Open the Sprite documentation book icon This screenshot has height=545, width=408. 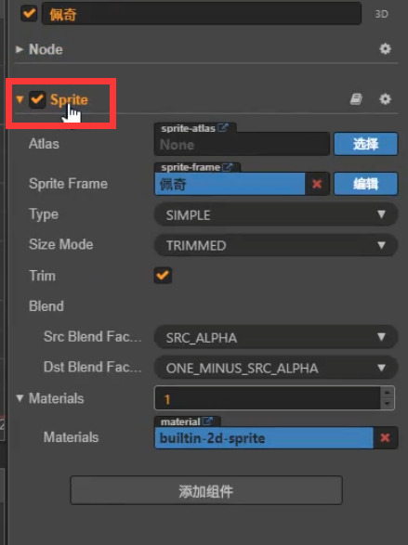(356, 99)
